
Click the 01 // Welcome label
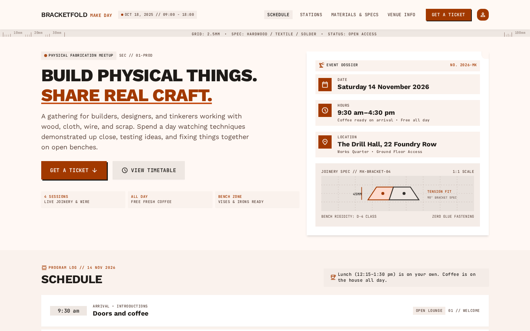(464, 311)
